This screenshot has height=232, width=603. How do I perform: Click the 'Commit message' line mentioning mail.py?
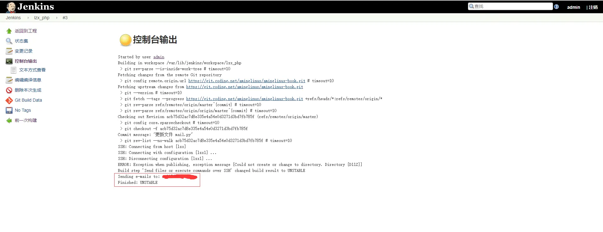tap(155, 135)
